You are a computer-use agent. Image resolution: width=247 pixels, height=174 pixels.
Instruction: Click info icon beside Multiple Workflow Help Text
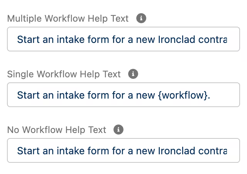[x=141, y=18]
